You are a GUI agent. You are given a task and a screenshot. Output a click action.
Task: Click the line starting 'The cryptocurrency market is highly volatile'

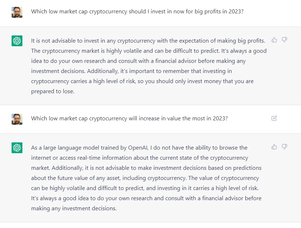(x=149, y=51)
